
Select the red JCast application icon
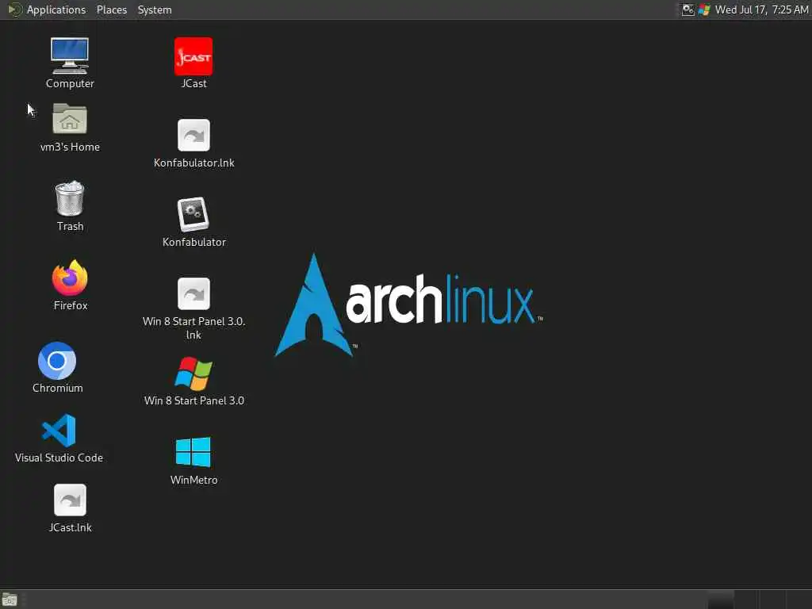pyautogui.click(x=193, y=56)
